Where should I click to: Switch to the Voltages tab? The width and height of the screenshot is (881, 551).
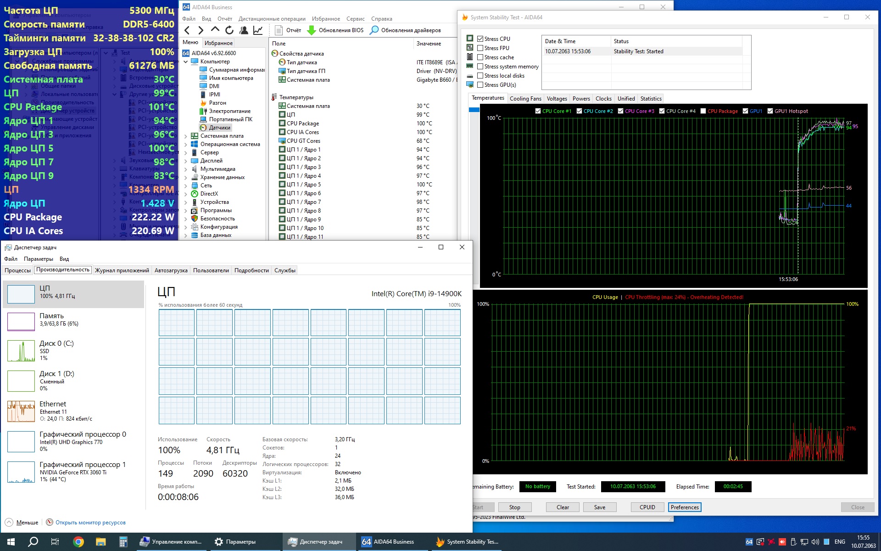(x=557, y=99)
